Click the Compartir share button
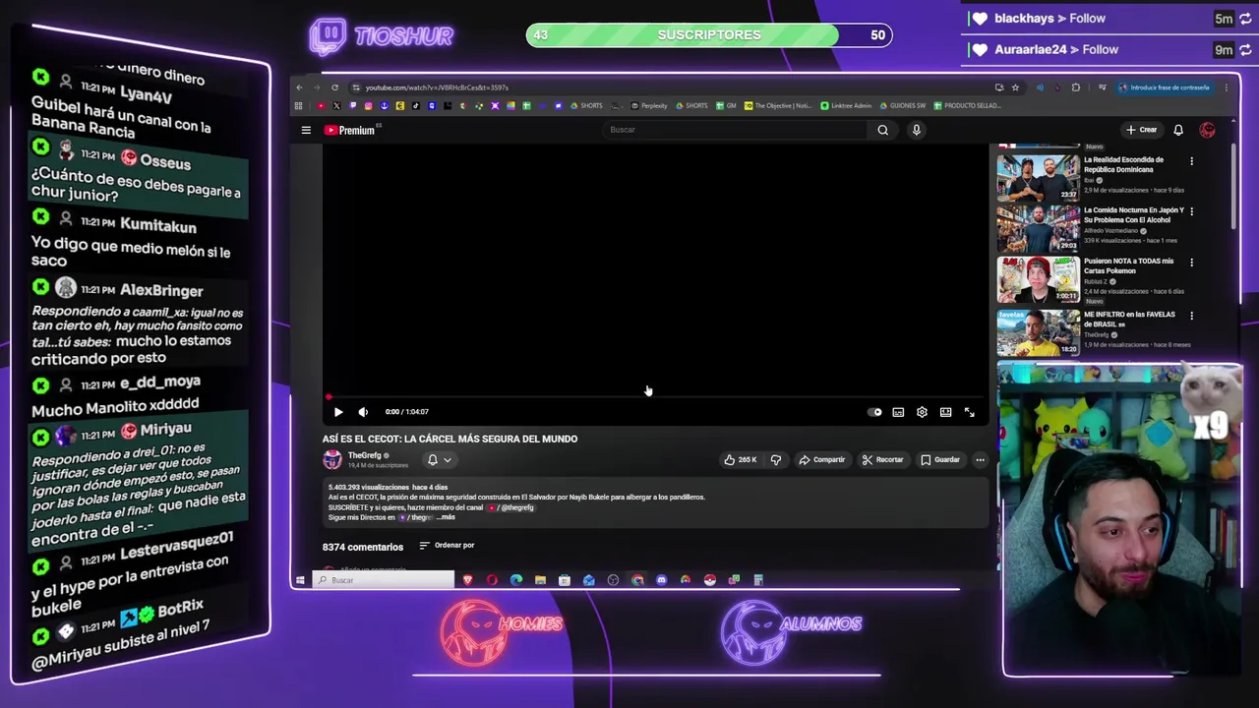 821,459
